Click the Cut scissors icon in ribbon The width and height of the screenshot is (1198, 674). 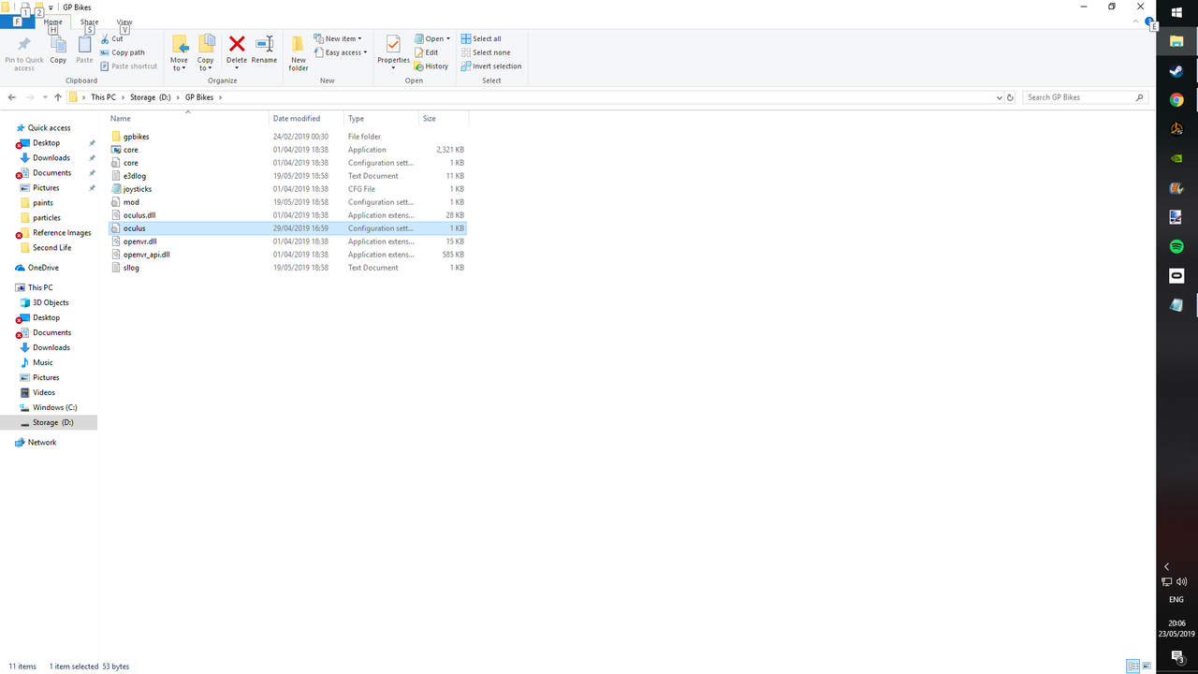105,39
